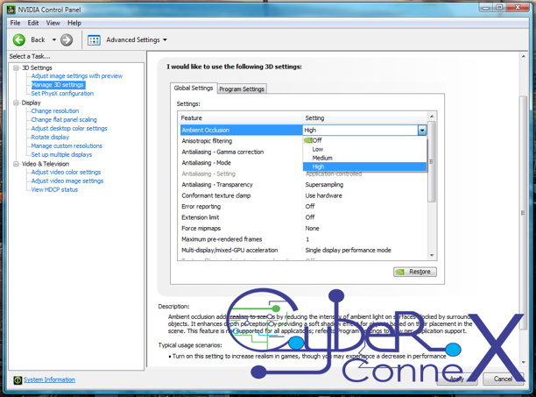Click settings list scroll-up arrow
This screenshot has height=397, width=536.
pyautogui.click(x=432, y=117)
